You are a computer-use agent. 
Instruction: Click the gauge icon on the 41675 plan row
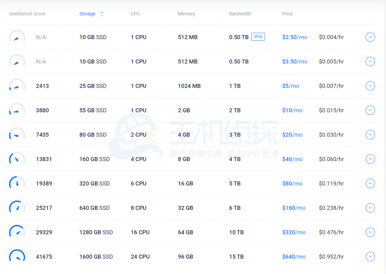pyautogui.click(x=17, y=257)
